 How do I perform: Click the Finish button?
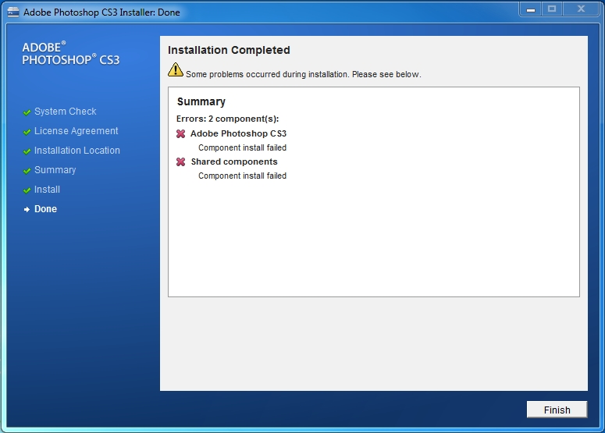(557, 410)
